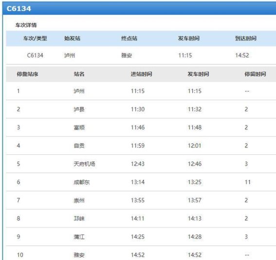Click departure time 13:57 for 崇州

tap(195, 200)
